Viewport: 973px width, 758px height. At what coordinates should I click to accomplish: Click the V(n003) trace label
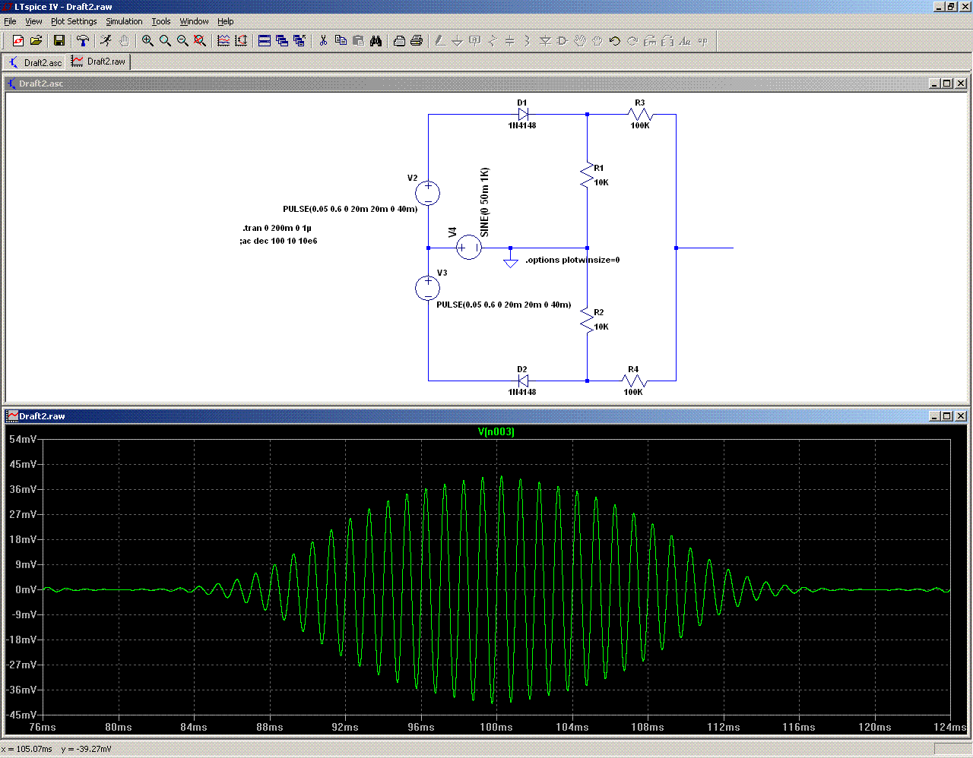pyautogui.click(x=496, y=431)
